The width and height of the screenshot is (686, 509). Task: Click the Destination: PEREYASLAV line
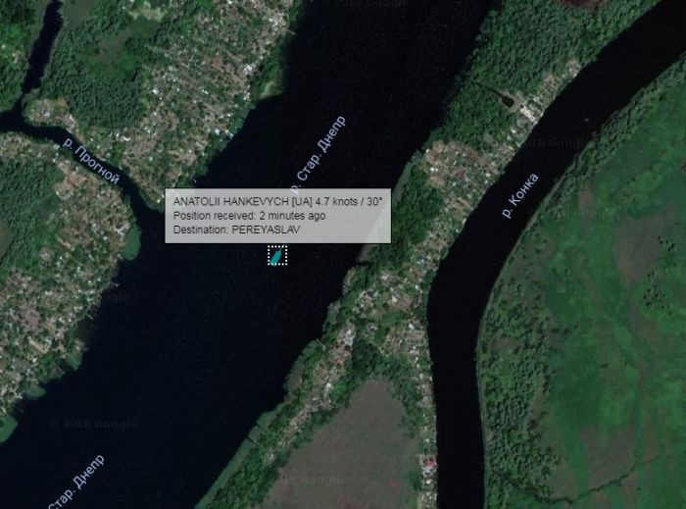click(x=237, y=229)
